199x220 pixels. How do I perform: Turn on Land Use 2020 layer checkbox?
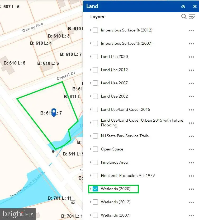[95, 57]
